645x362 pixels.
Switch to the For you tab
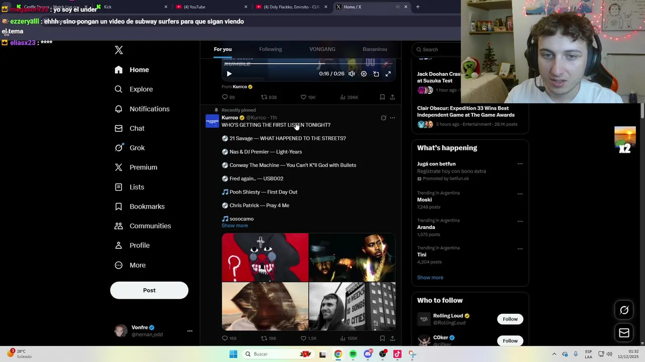[x=223, y=49]
